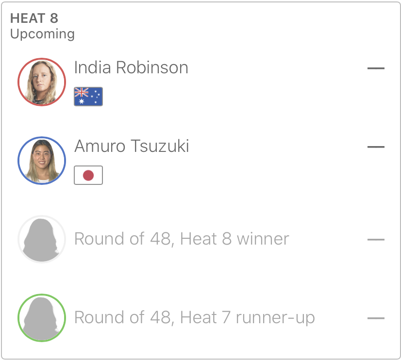
Task: Click India Robinson's profile photo
Action: pos(41,82)
